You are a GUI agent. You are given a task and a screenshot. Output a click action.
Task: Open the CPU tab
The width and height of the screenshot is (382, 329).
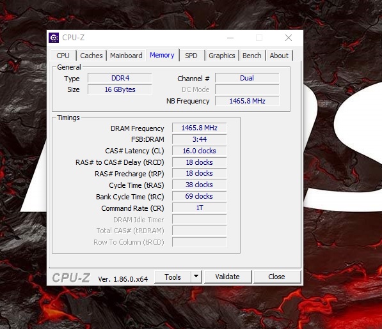[63, 56]
